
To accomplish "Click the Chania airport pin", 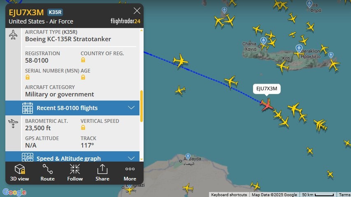I will (x=263, y=41).
